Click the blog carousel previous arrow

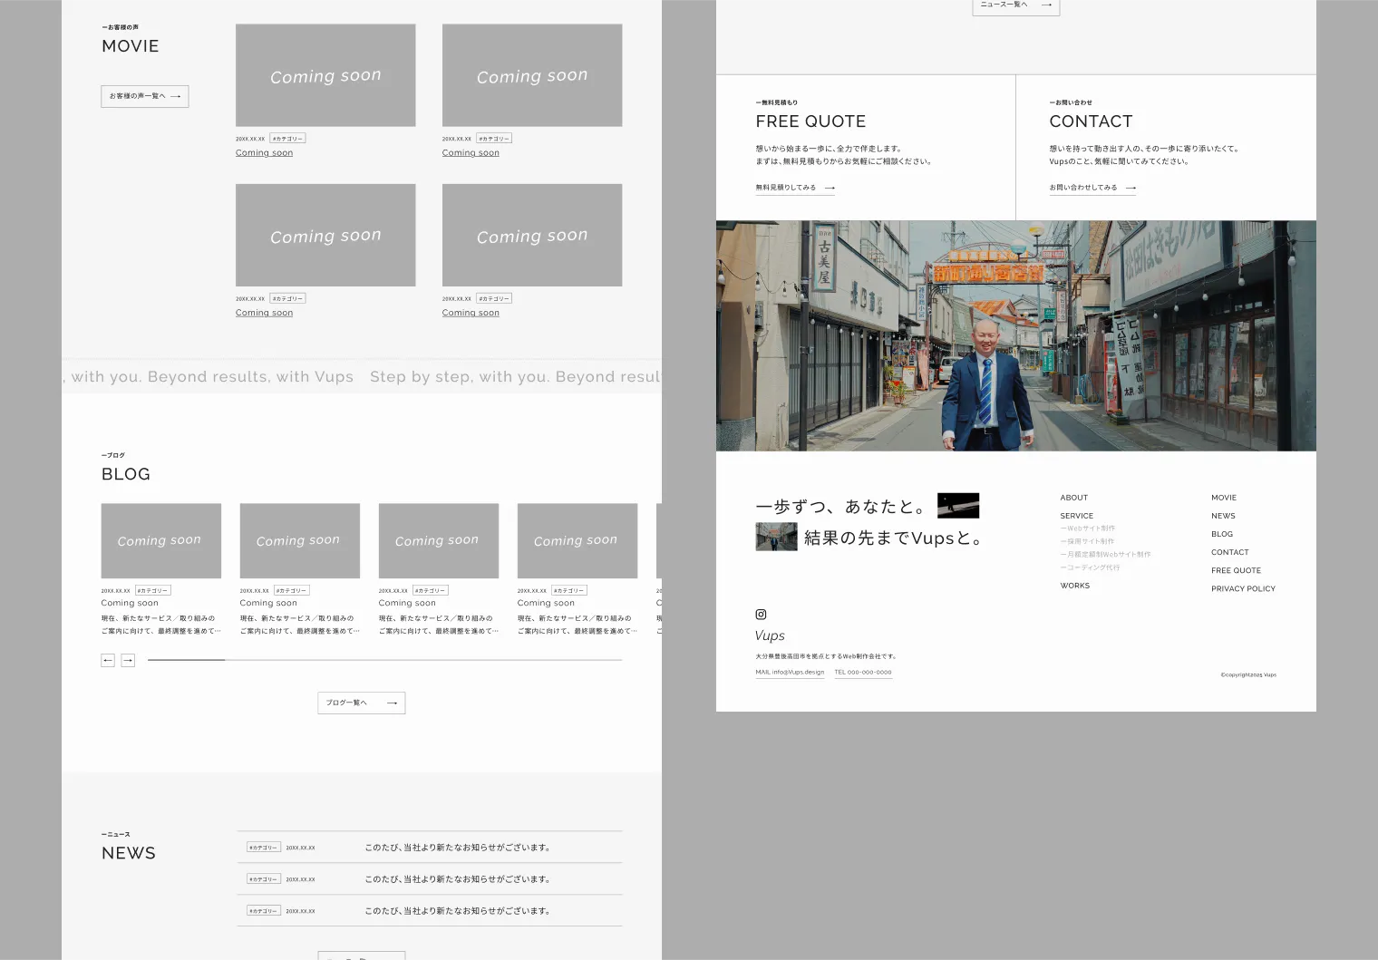pos(108,661)
